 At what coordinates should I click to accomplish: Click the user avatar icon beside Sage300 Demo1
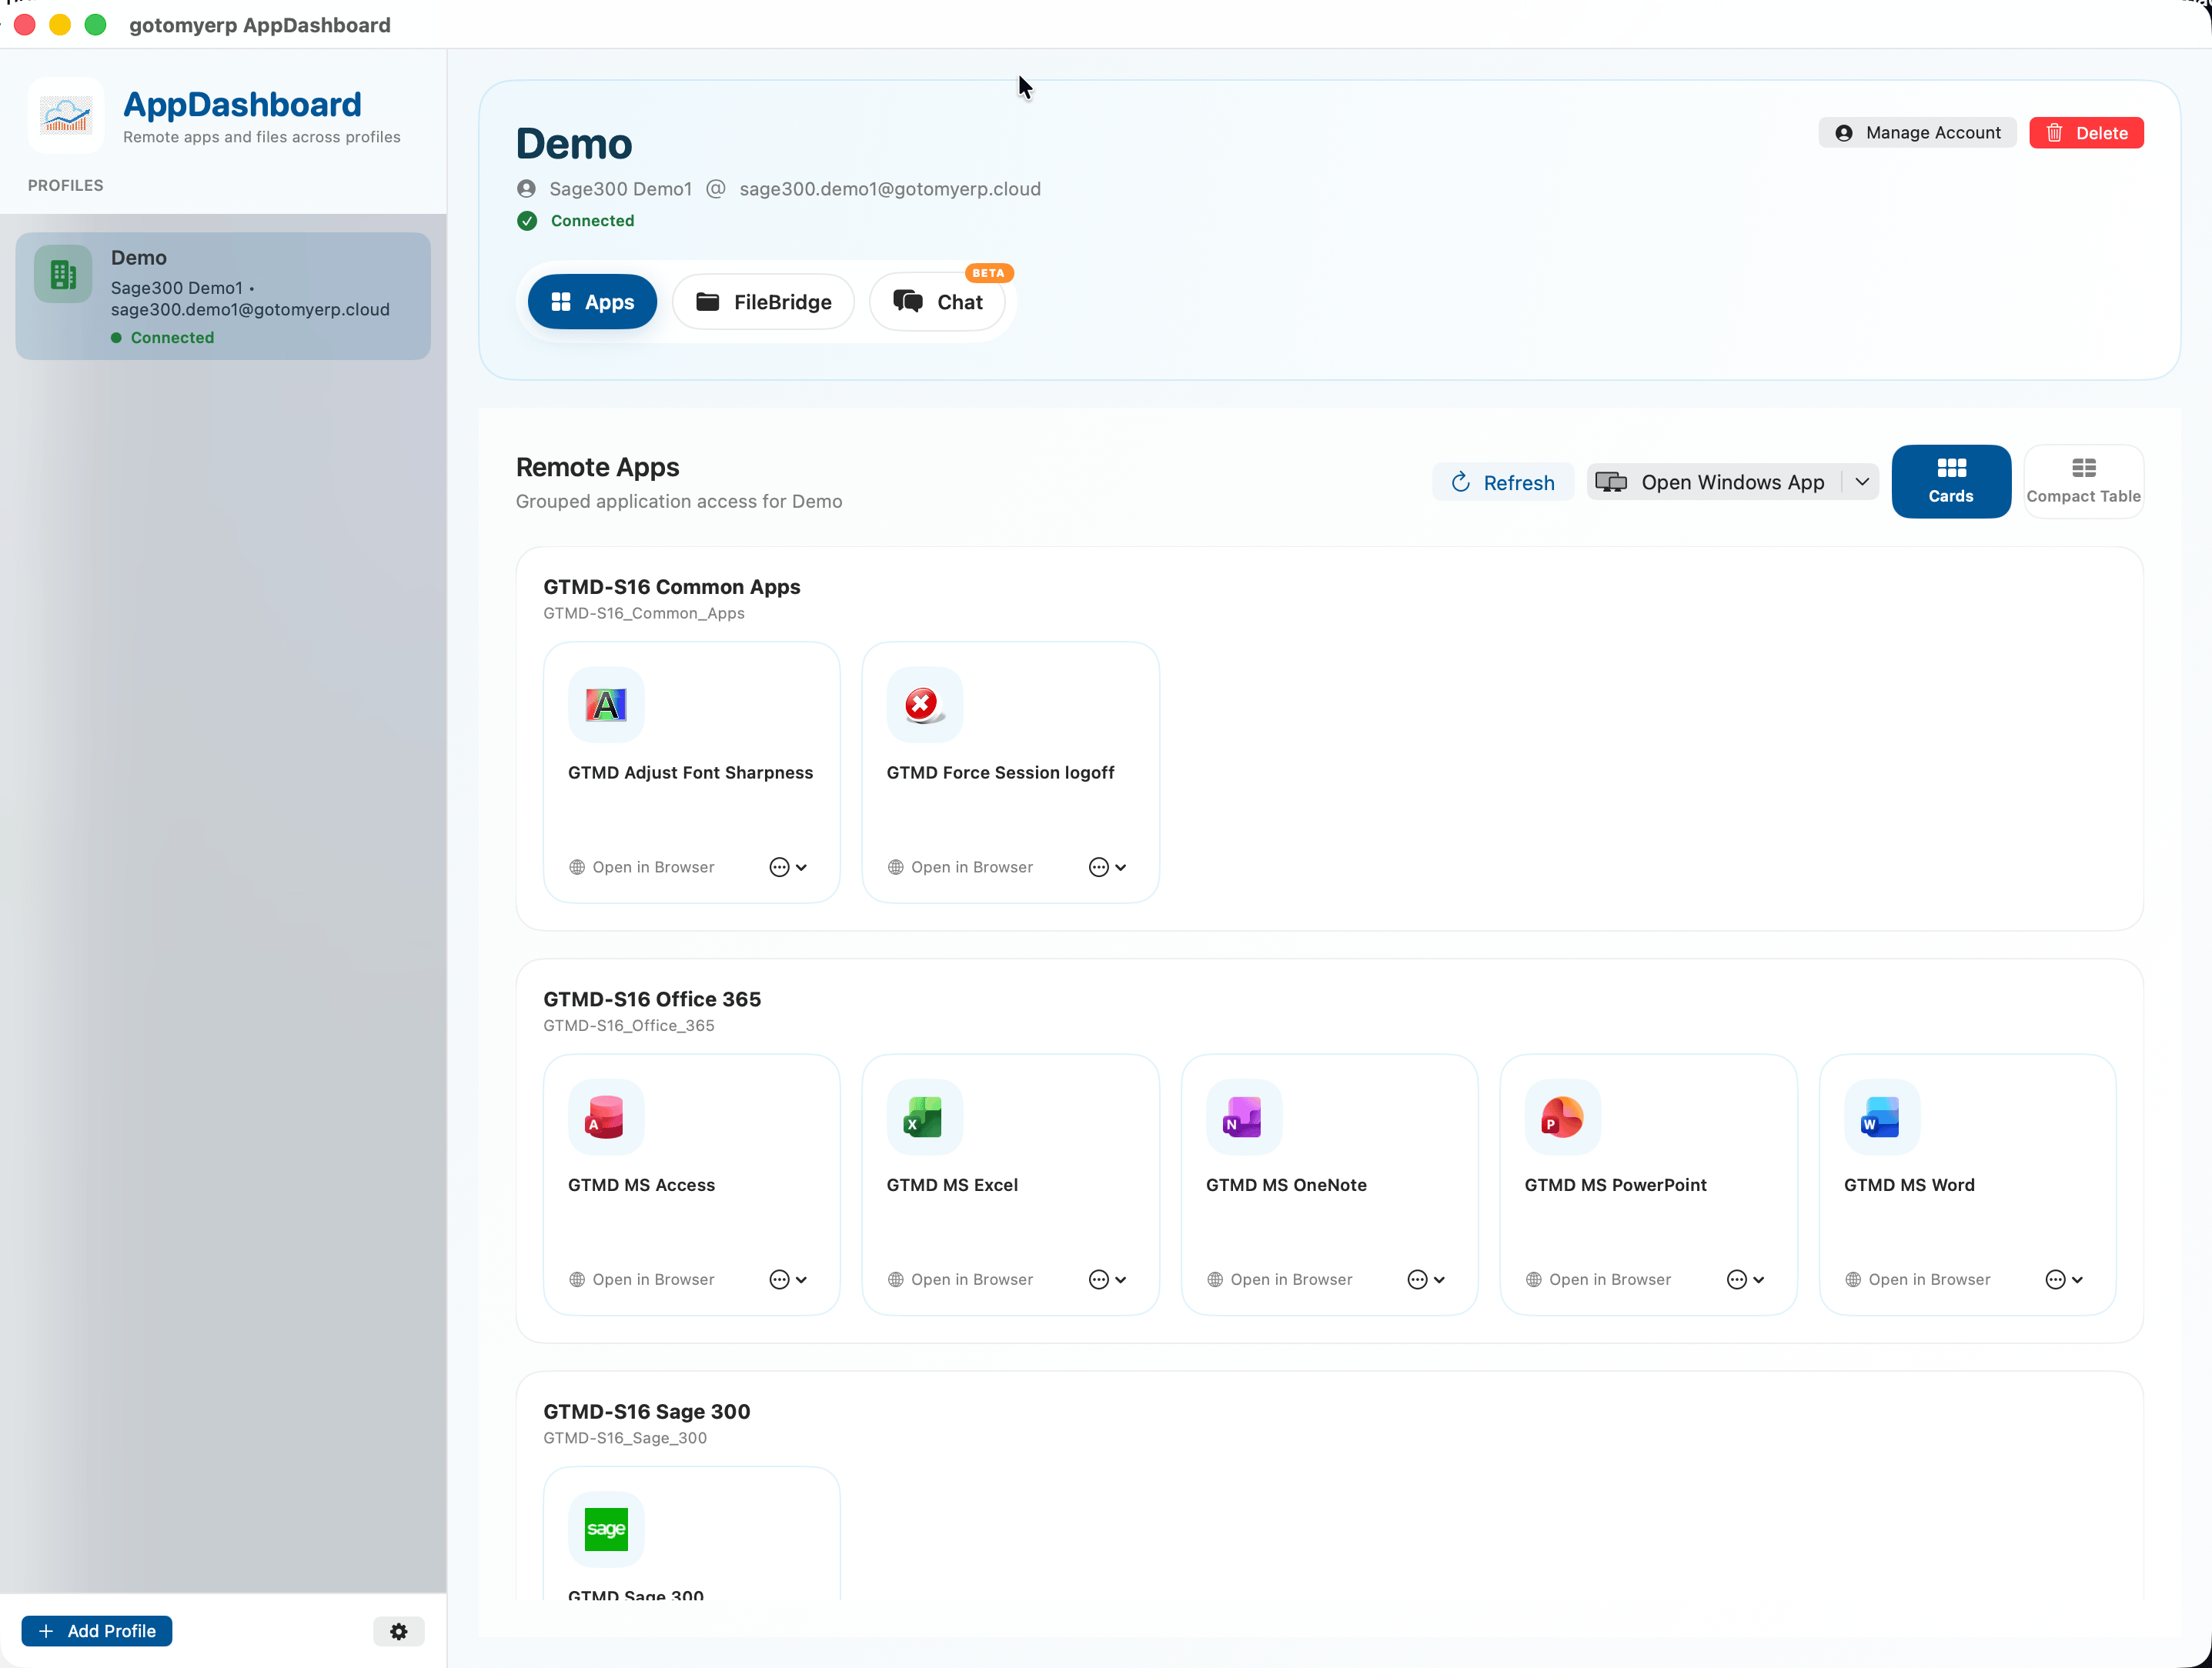[x=526, y=189]
